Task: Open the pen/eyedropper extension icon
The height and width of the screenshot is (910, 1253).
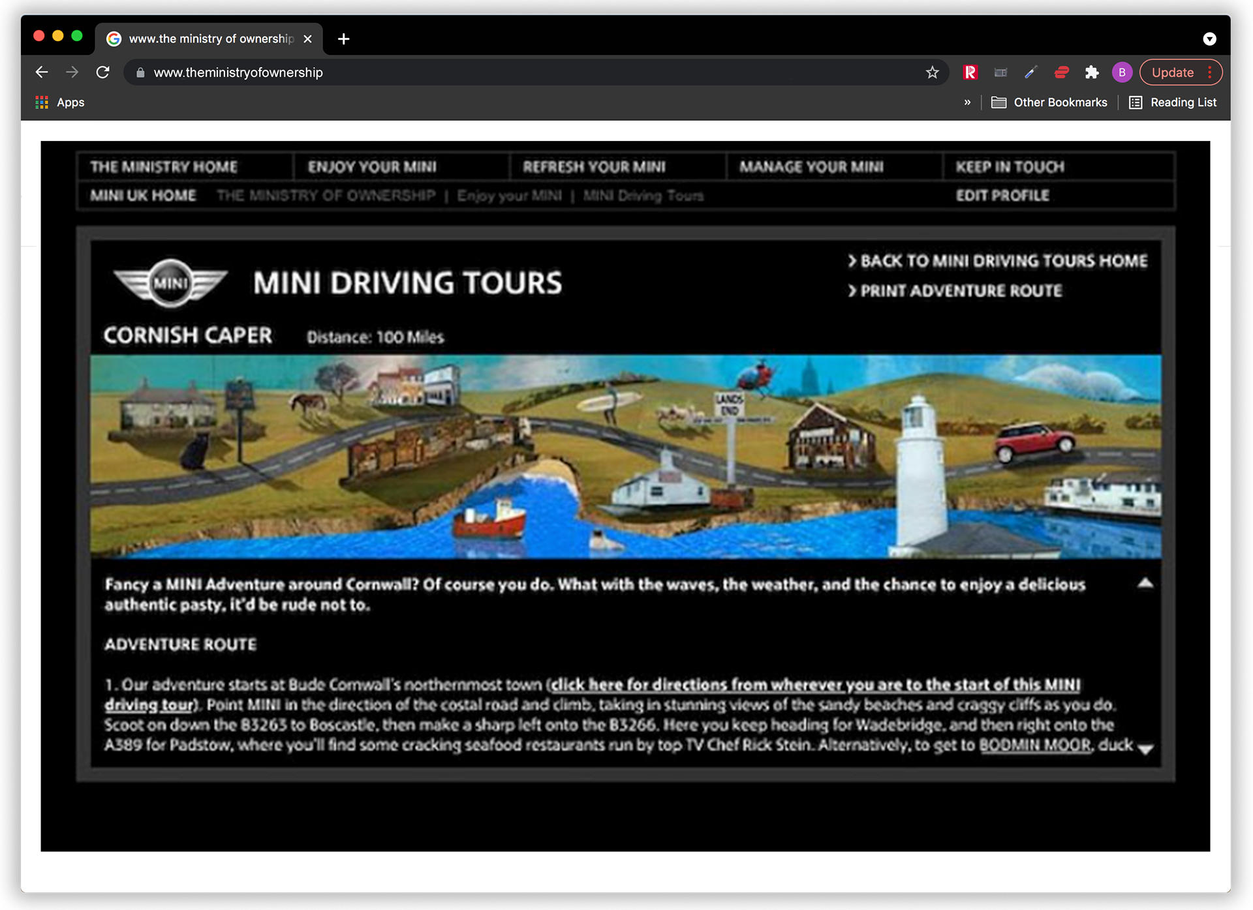Action: tap(1031, 72)
